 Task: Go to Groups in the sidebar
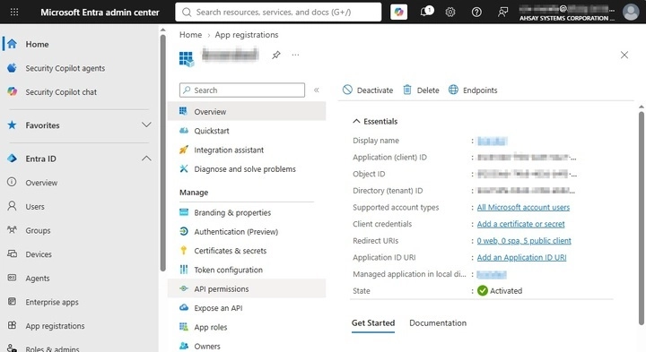(38, 231)
